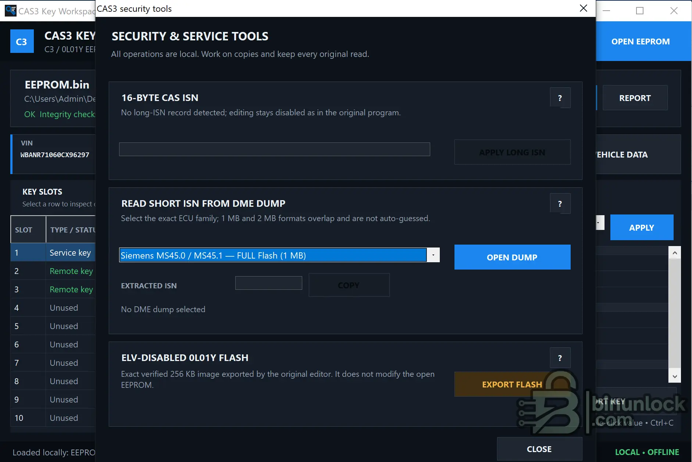Click the long ISN input field

coord(274,149)
